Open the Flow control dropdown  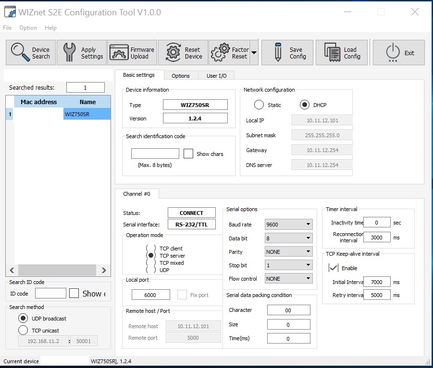pos(288,279)
